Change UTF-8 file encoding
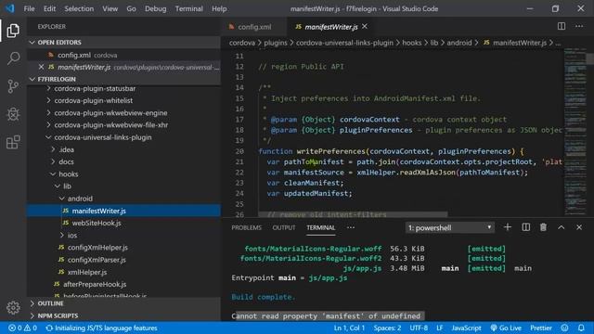This screenshot has height=334, width=594. pyautogui.click(x=419, y=328)
